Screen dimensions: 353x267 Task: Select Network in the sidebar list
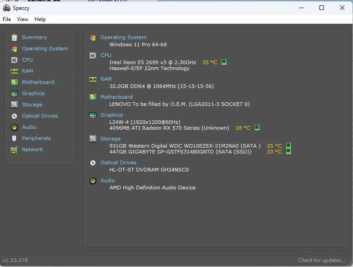click(32, 149)
